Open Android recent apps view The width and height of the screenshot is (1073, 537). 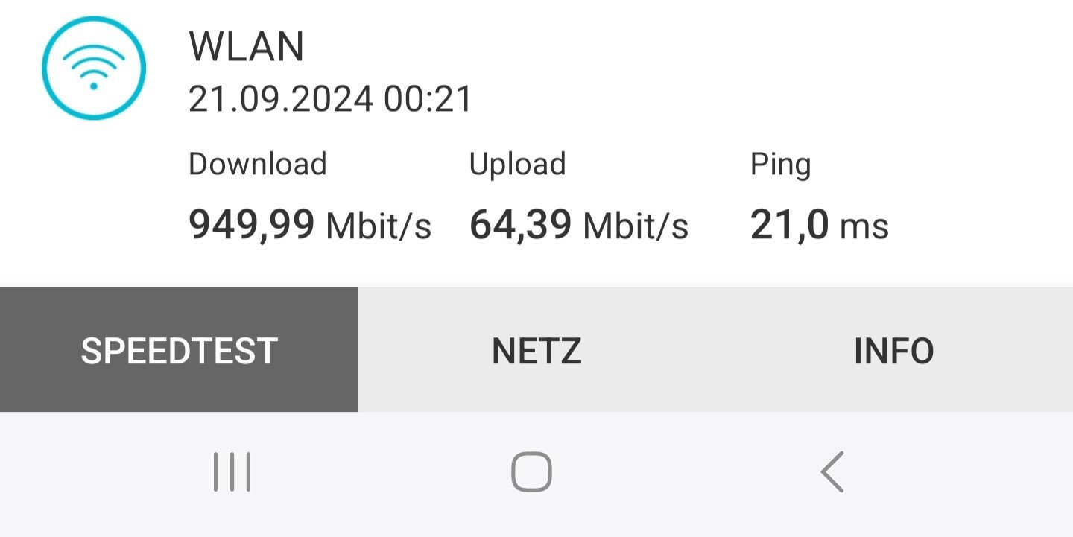point(232,472)
